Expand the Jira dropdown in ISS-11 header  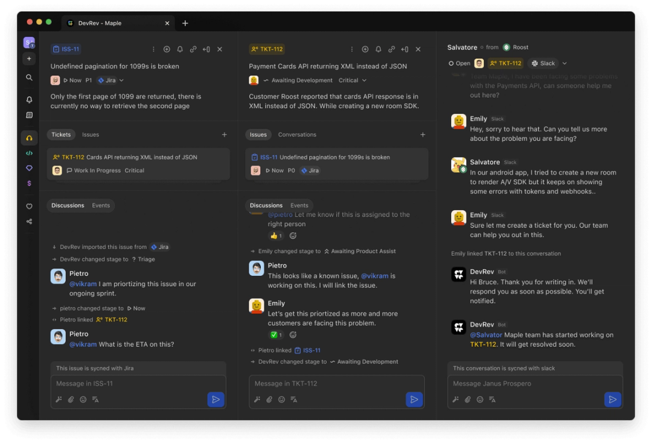coord(121,80)
